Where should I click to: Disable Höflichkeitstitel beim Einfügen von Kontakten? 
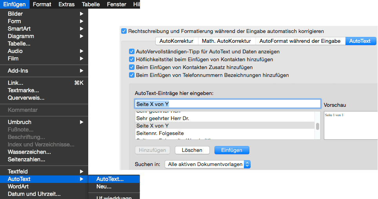[x=132, y=59]
